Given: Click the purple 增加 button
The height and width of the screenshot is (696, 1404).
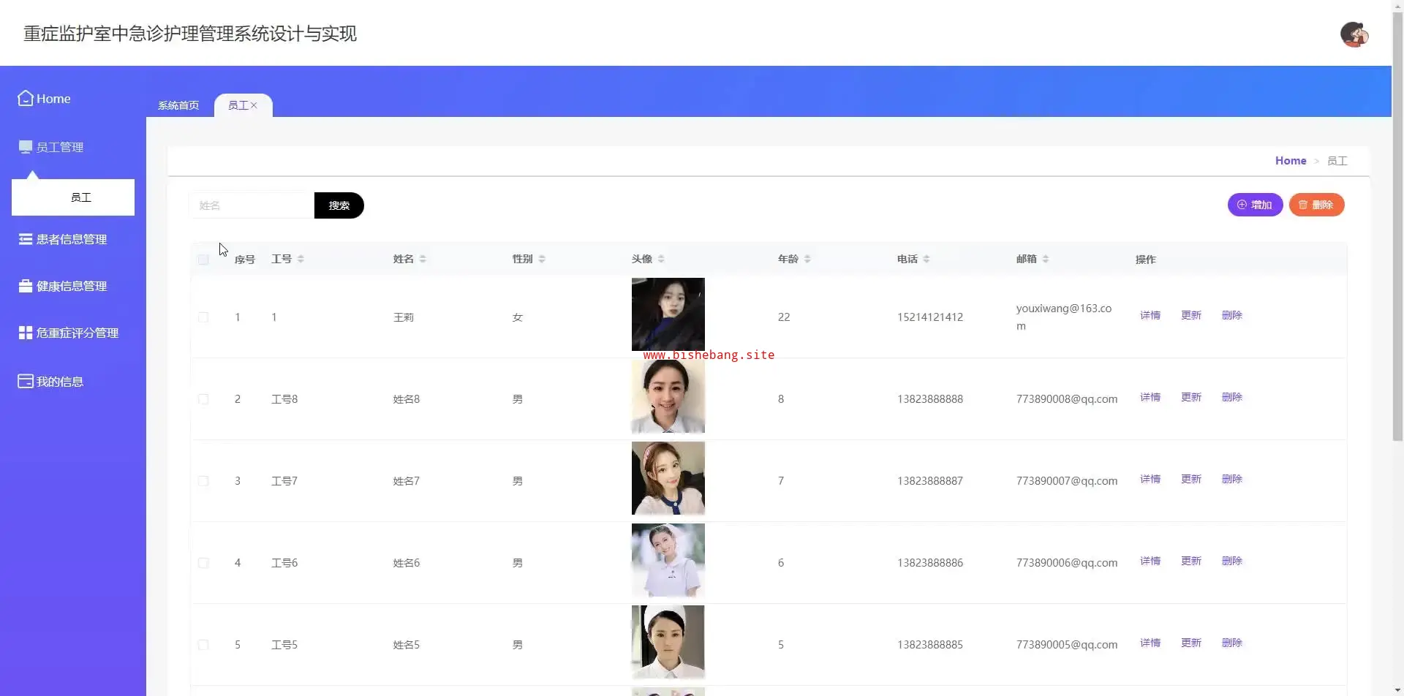Looking at the screenshot, I should pos(1255,205).
